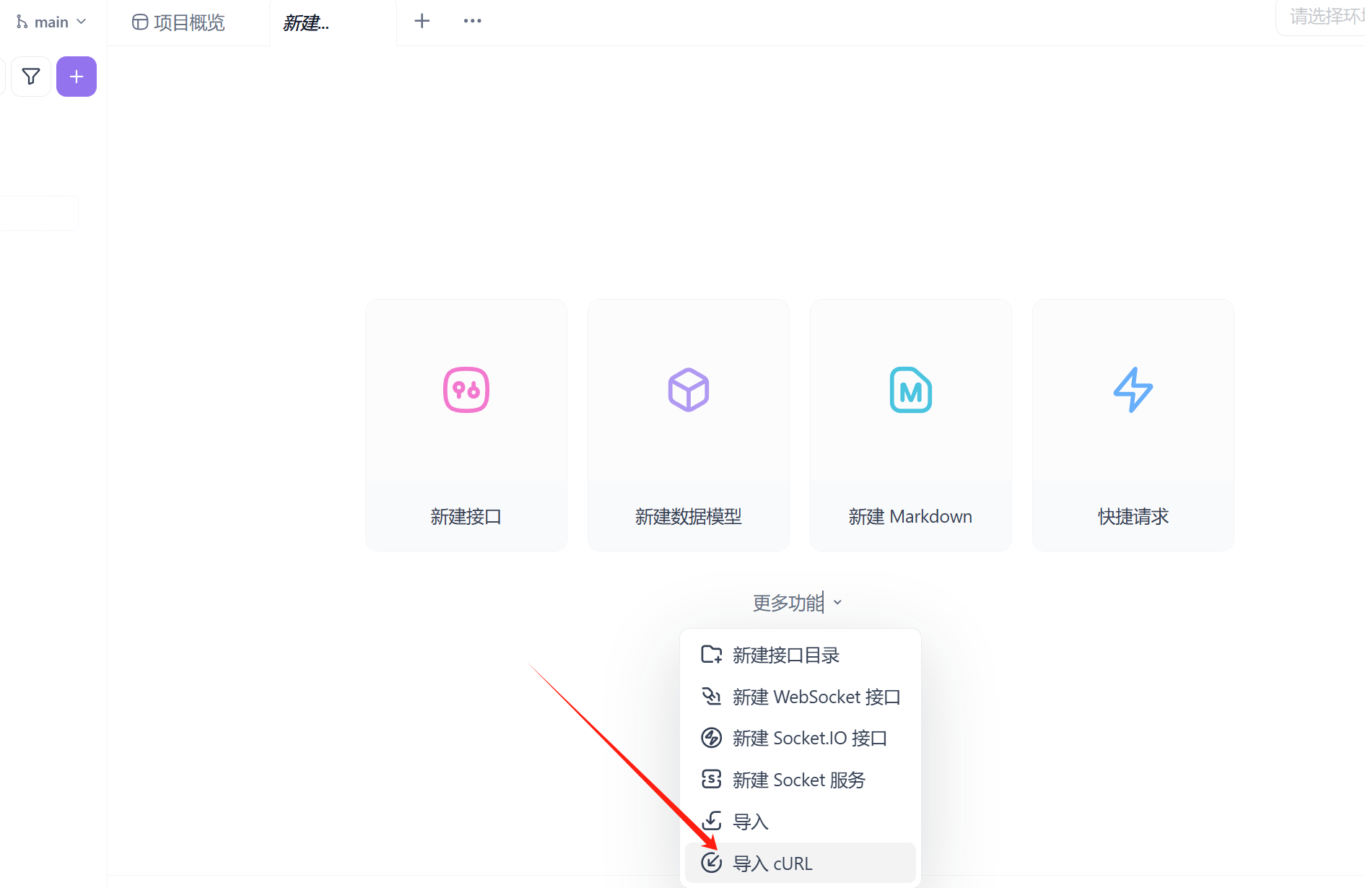1365x888 pixels.
Task: Open the main branch dropdown
Action: 51,22
